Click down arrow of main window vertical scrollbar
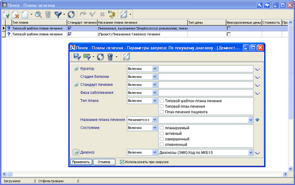Image resolution: width=295 pixels, height=185 pixels. [291, 169]
